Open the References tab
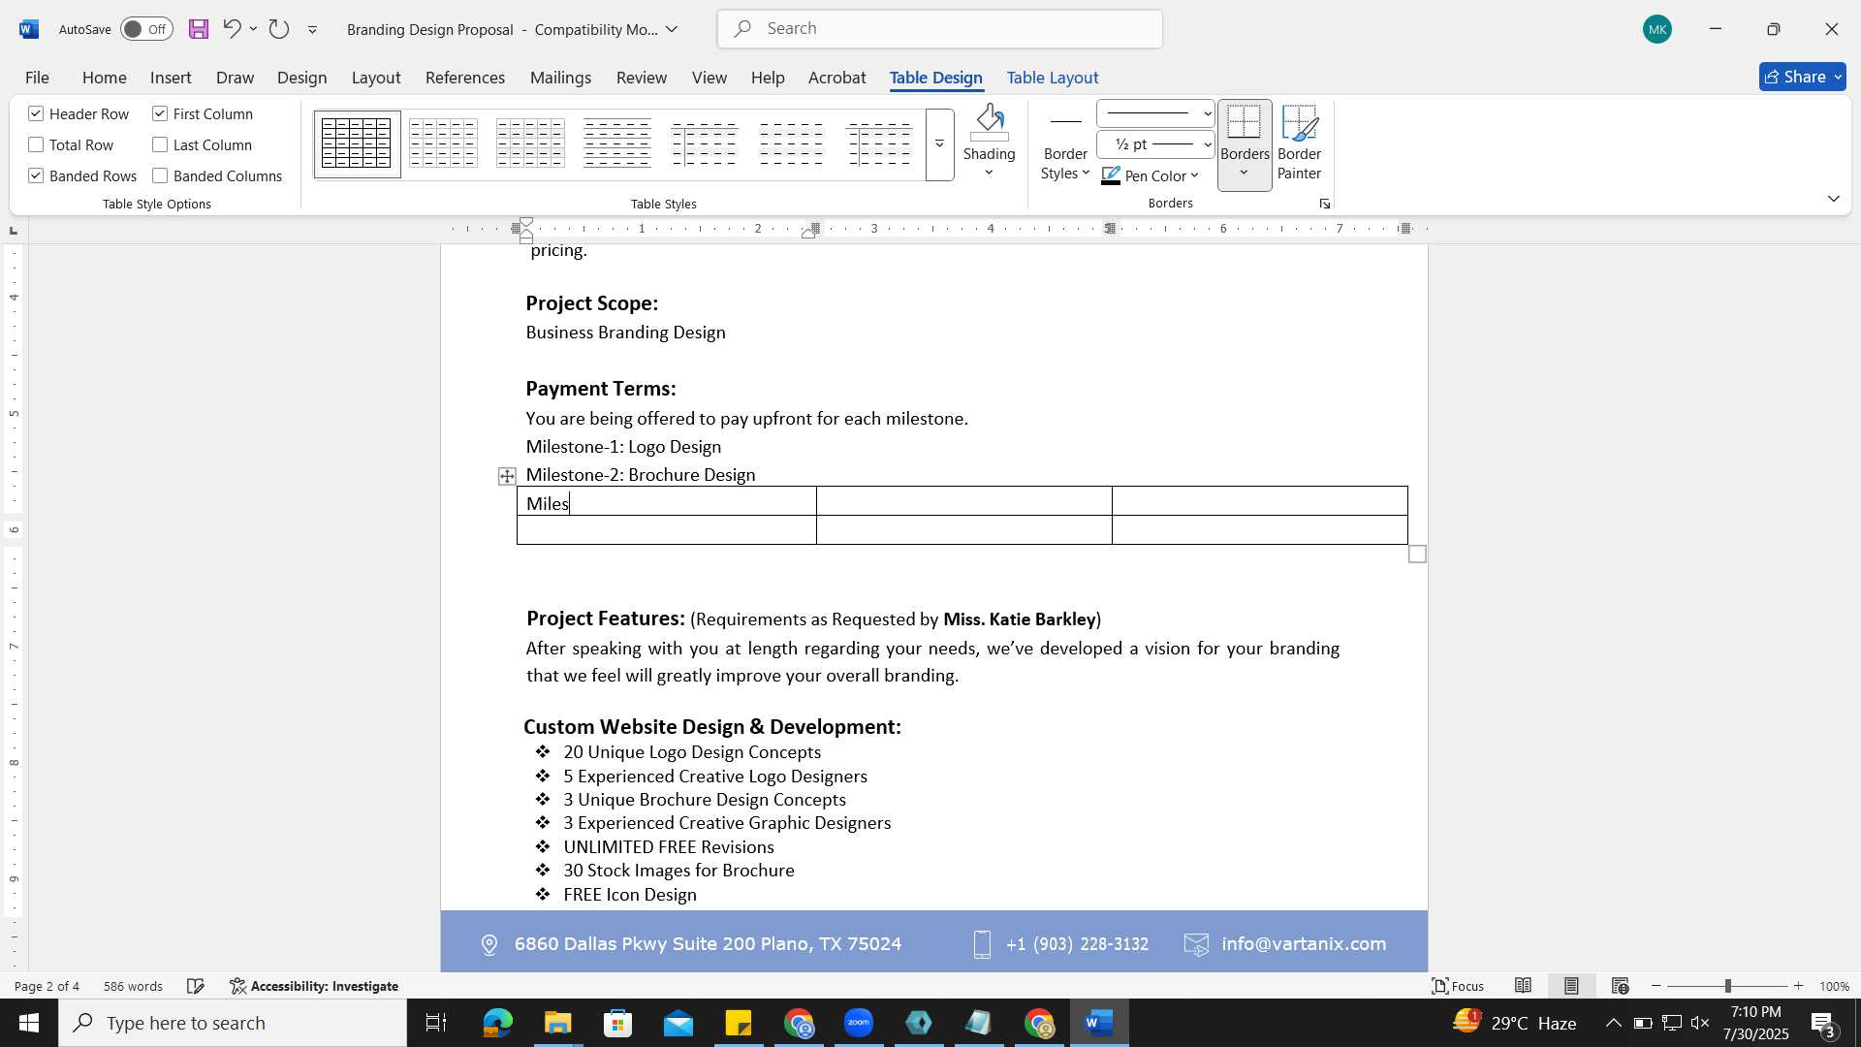Screen dimensions: 1861x1047 464,78
